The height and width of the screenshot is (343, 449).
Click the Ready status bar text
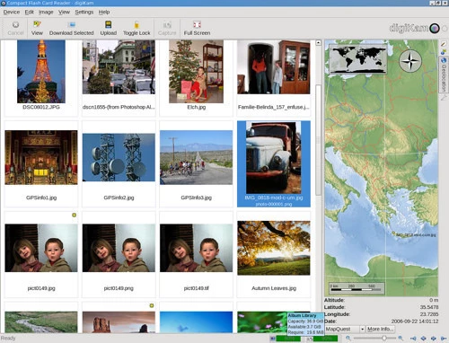point(8,338)
